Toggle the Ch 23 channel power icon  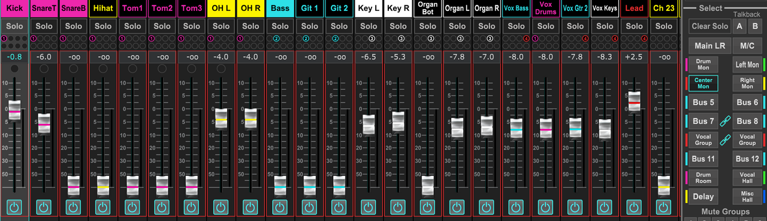tap(664, 207)
